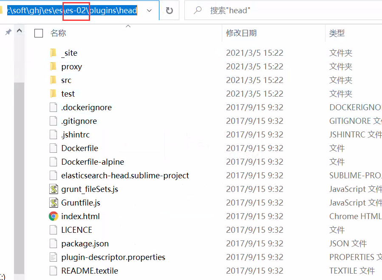Select README.textile file name
Image resolution: width=382 pixels, height=280 pixels.
coord(90,271)
